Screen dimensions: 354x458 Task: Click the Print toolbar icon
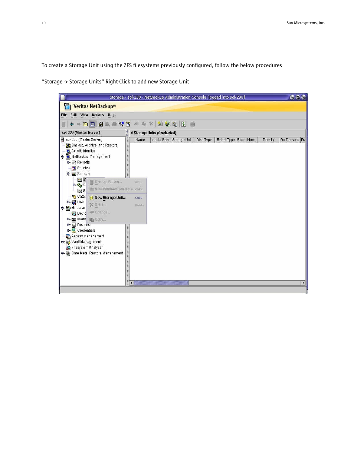pos(114,124)
